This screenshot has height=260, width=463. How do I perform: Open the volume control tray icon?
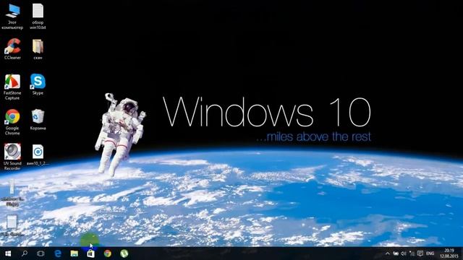click(x=404, y=253)
